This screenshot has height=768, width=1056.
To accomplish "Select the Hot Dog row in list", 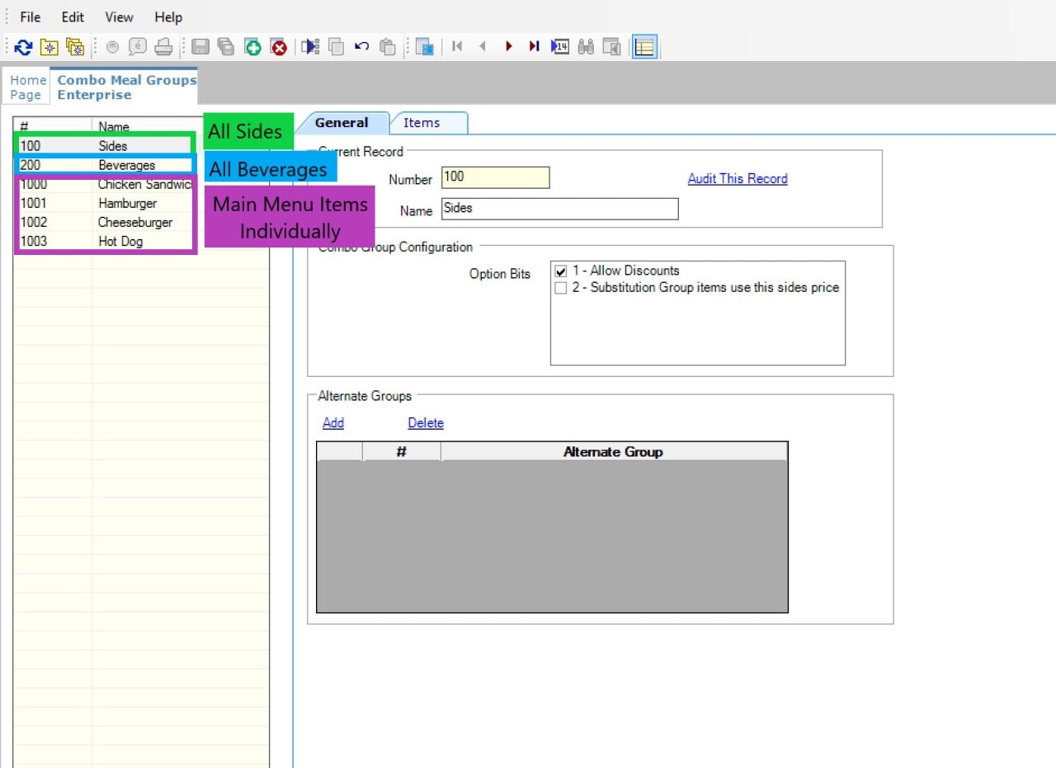I will click(x=106, y=242).
